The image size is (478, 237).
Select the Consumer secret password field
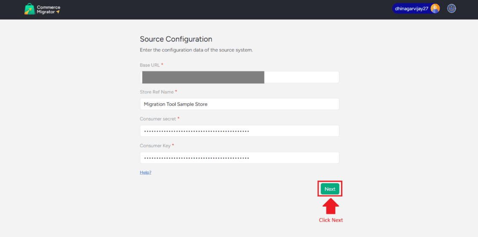[x=239, y=131]
